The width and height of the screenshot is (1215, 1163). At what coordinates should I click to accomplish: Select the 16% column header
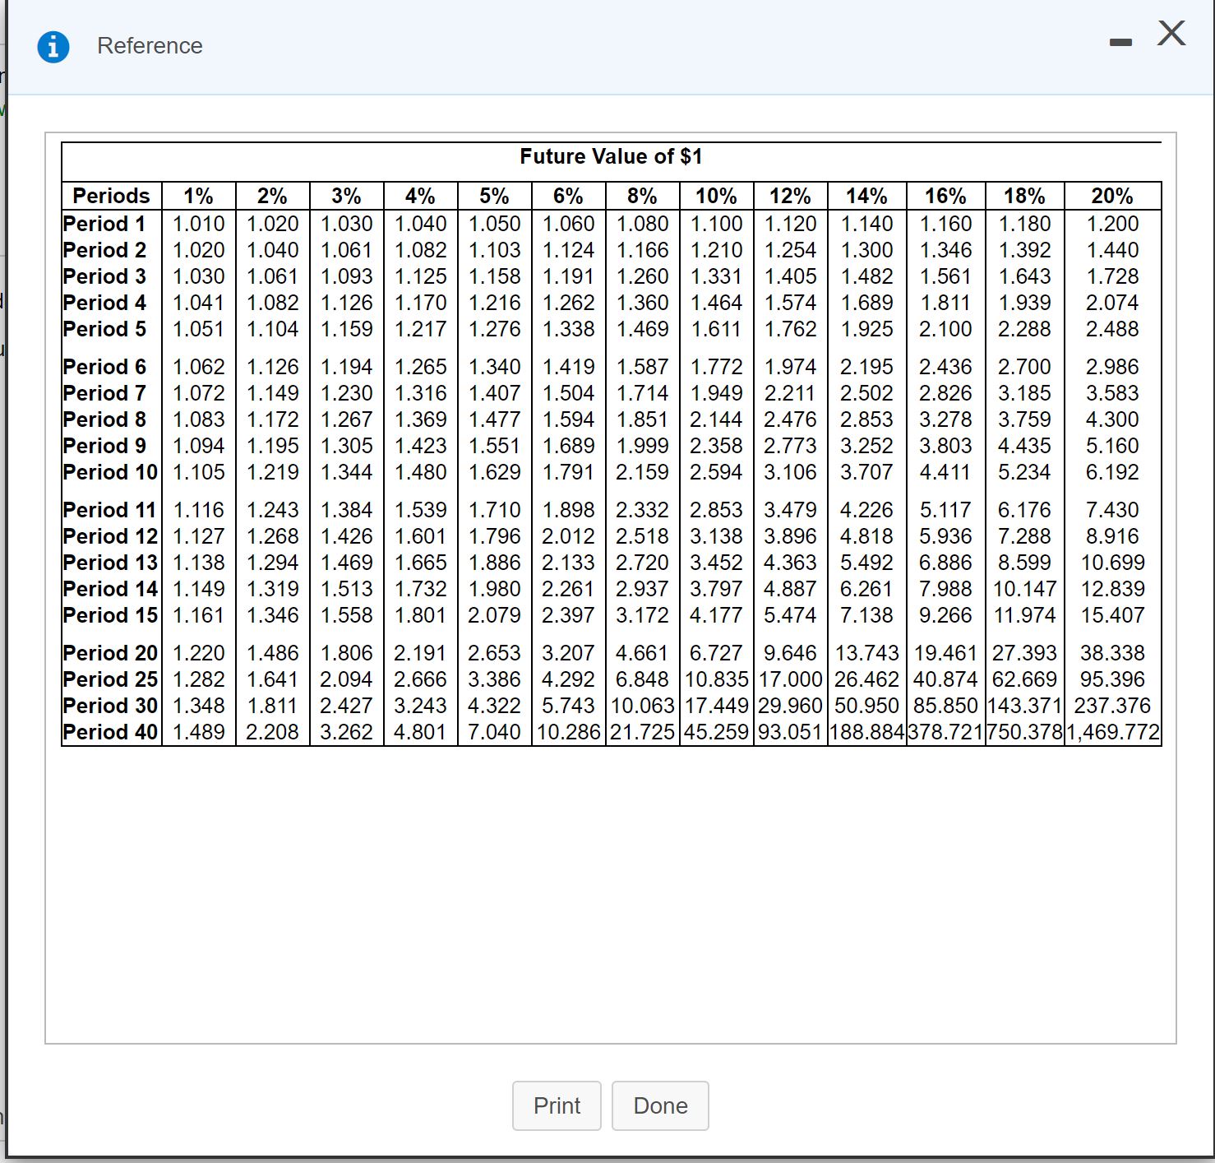[945, 196]
